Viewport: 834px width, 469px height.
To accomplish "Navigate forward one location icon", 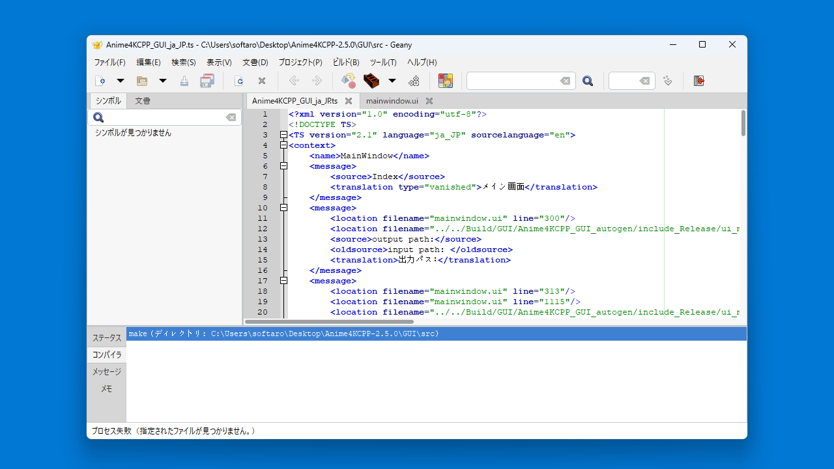I will [x=317, y=81].
